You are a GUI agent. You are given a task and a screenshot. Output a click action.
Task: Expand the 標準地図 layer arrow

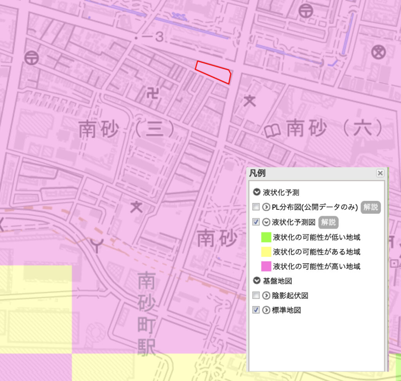point(266,310)
